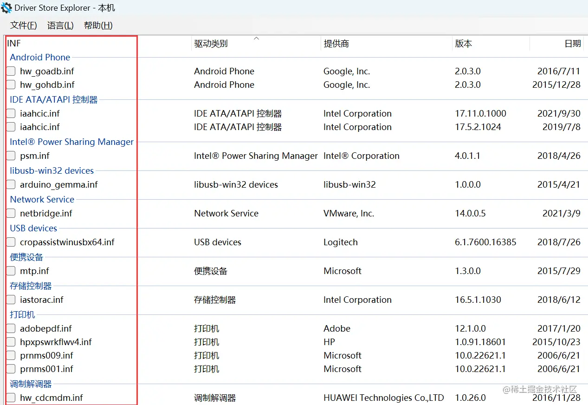Click VMware, Inc. provider cell
588x405 pixels.
[349, 214]
